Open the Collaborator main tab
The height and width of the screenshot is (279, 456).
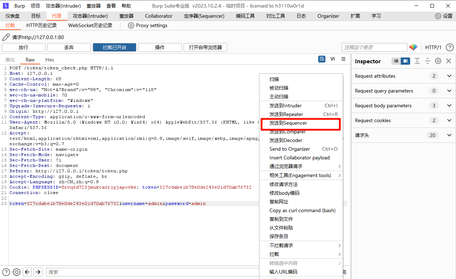point(159,16)
